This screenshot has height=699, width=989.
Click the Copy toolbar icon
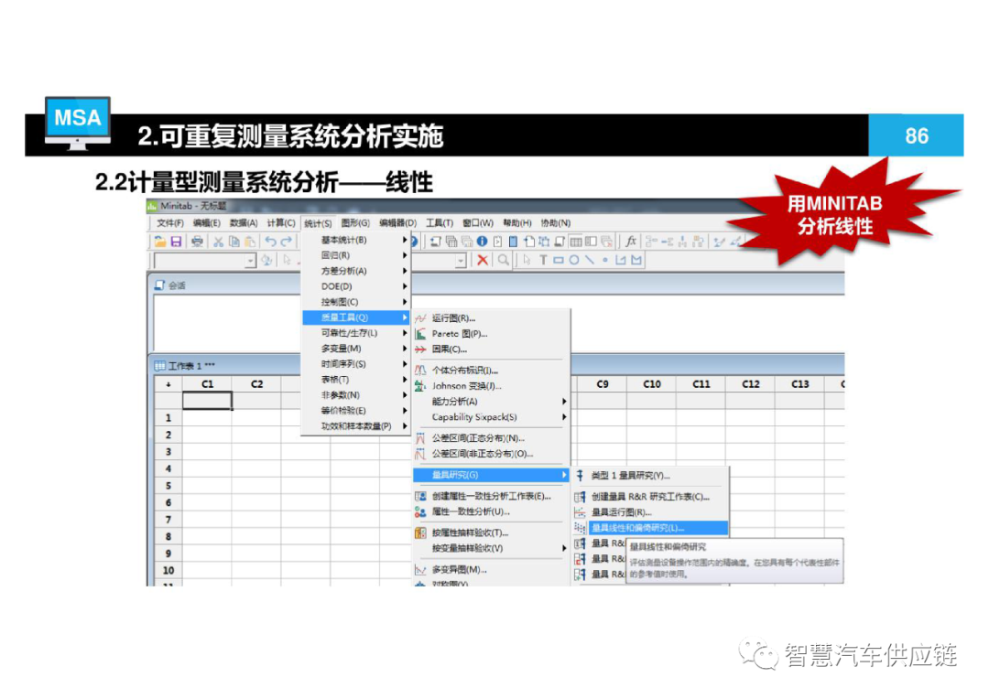click(x=234, y=242)
